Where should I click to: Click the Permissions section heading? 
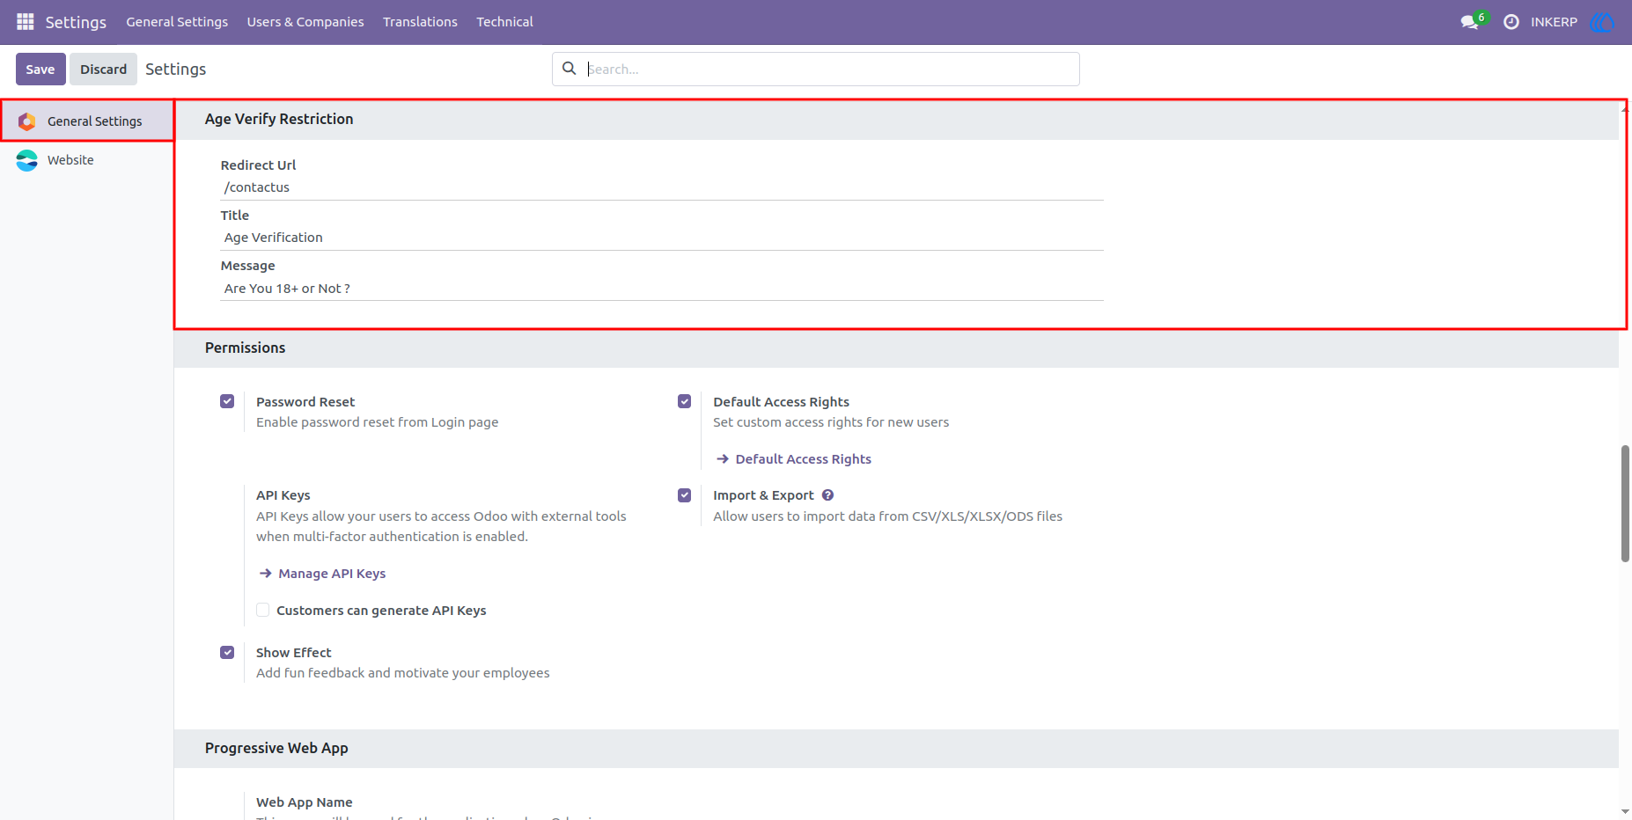tap(246, 348)
